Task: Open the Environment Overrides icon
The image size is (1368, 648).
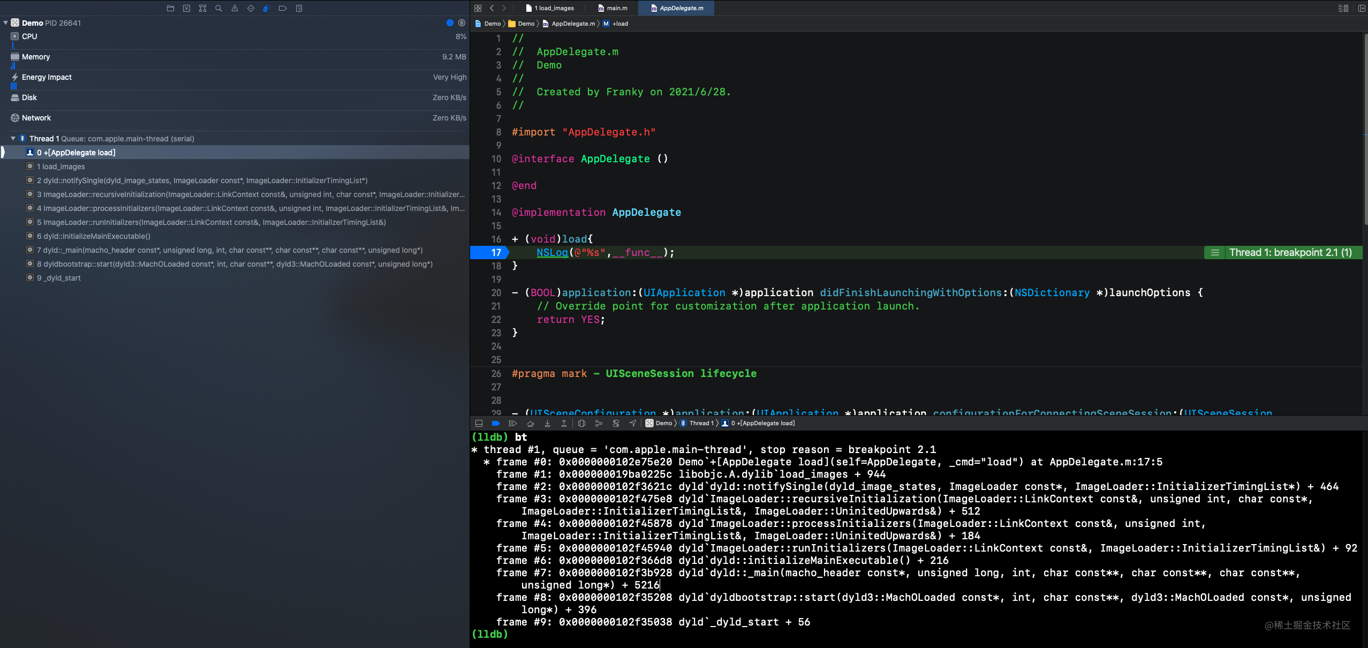Action: pos(616,423)
